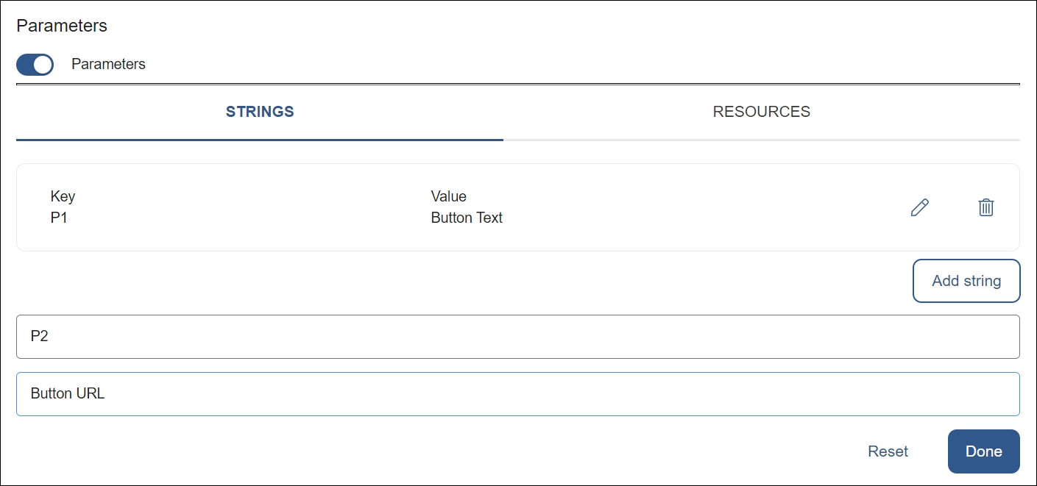The image size is (1037, 486).
Task: Focus the value input containing Button URL
Action: pos(517,394)
